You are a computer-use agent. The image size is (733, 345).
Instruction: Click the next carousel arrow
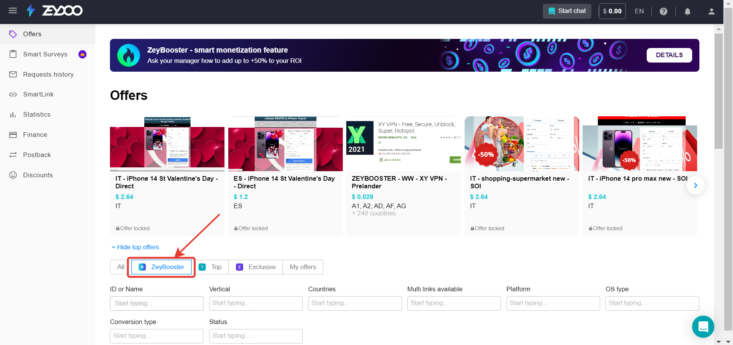pos(696,185)
